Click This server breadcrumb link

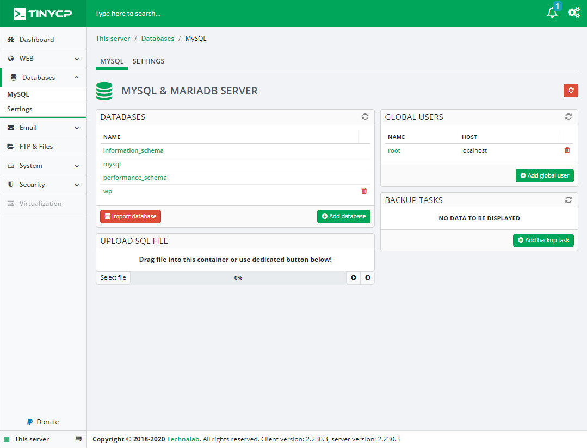click(x=113, y=39)
